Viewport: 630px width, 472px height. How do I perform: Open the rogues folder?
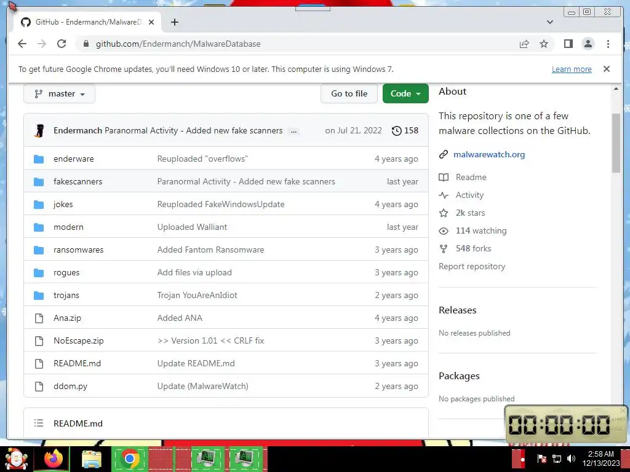tap(66, 272)
